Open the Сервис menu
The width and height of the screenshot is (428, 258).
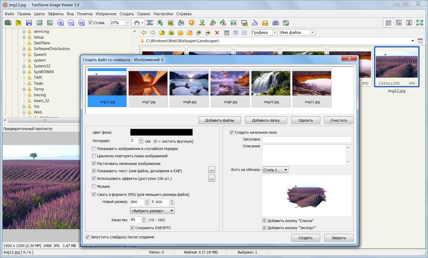144,14
